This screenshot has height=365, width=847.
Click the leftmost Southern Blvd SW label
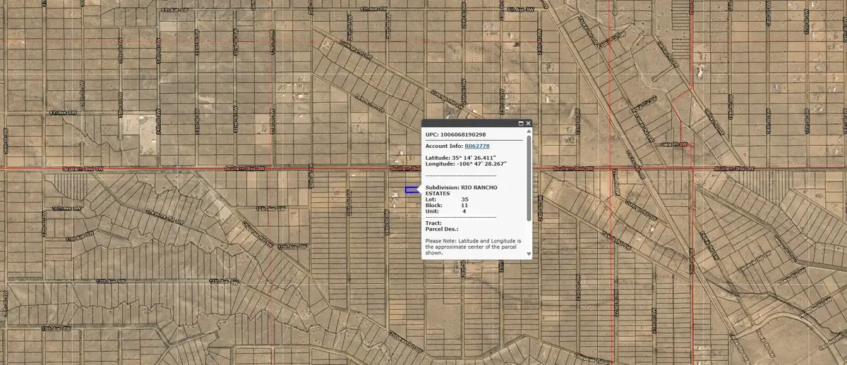[x=83, y=169]
